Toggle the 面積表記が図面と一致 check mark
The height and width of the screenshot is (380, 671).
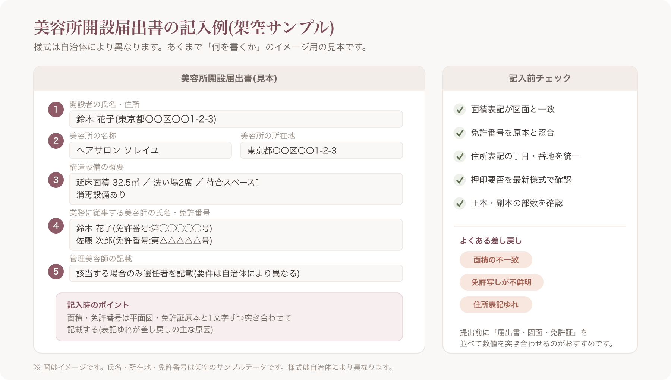(x=460, y=110)
